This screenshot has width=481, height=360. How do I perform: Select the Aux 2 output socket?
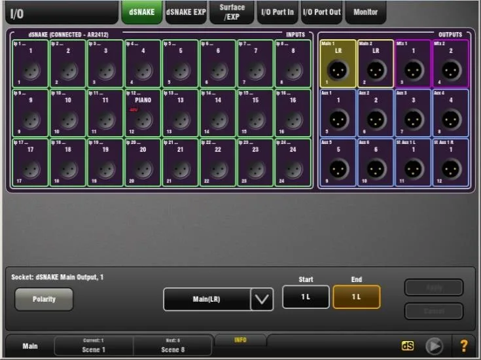[x=376, y=113]
